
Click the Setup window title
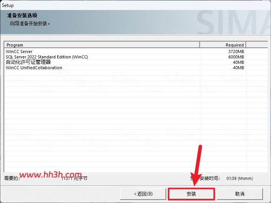pyautogui.click(x=8, y=5)
